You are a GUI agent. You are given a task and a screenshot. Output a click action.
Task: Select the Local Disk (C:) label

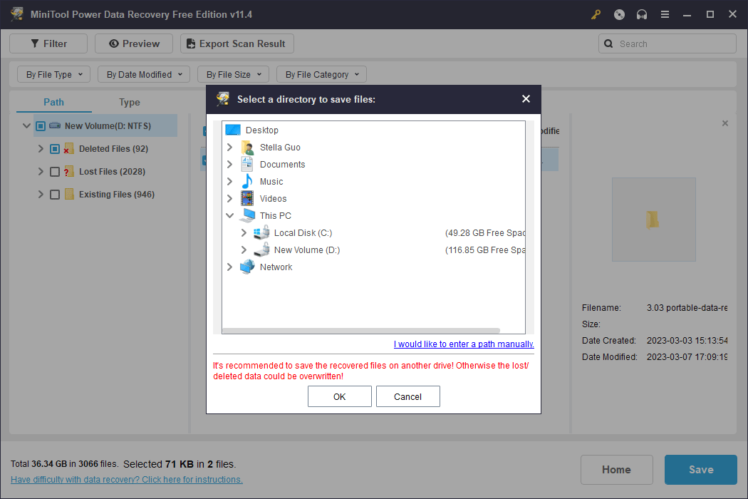303,233
